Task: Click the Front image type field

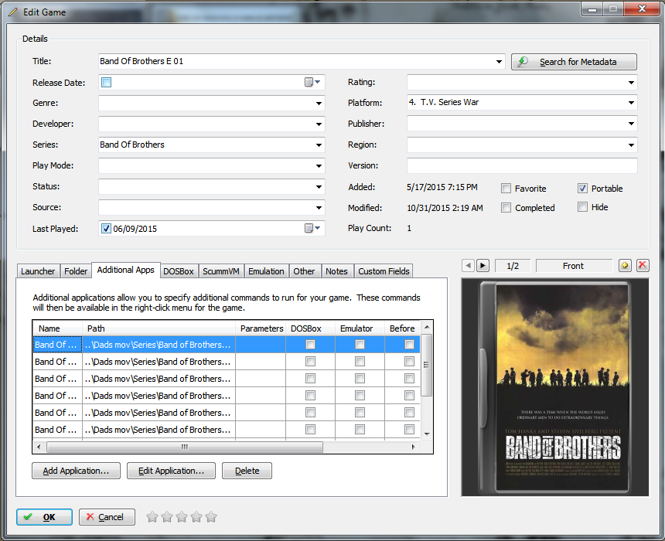Action: click(x=574, y=266)
